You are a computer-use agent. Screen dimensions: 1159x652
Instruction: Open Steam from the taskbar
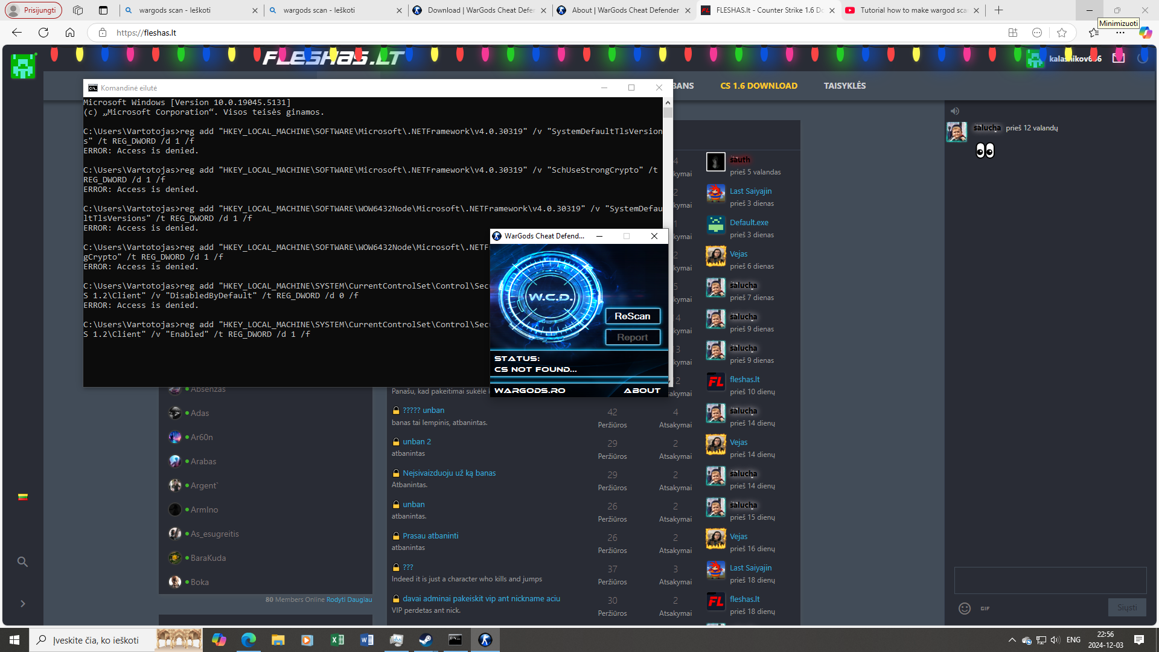[426, 640]
